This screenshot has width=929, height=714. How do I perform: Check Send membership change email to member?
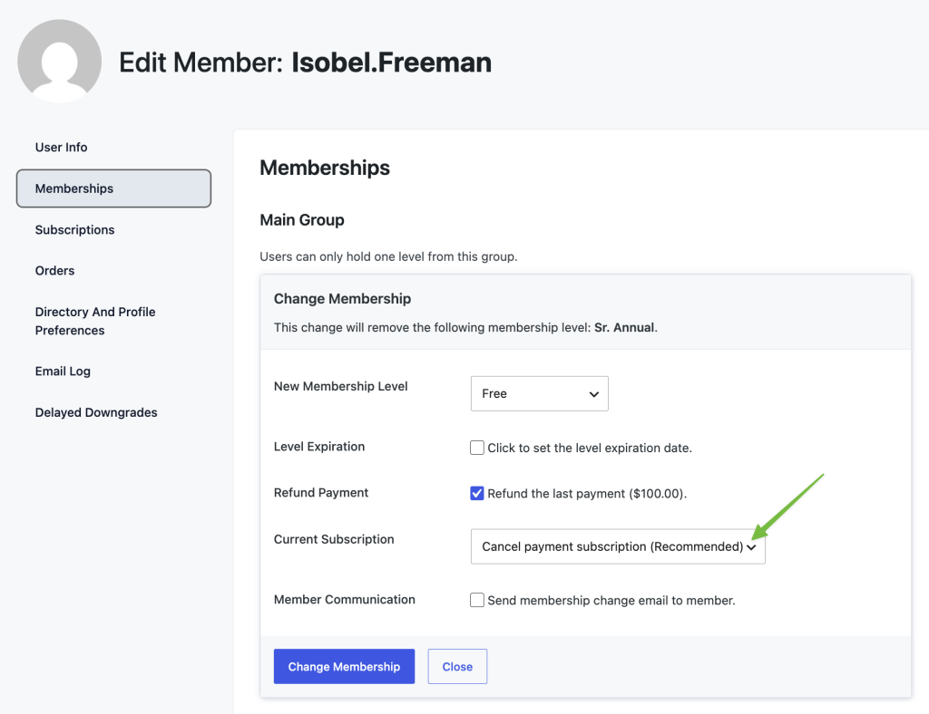point(477,601)
